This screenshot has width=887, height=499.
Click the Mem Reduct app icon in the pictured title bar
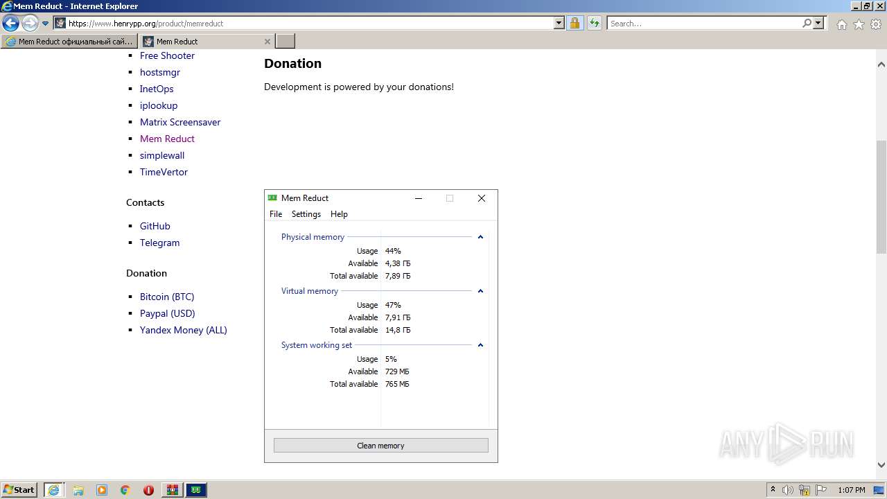click(272, 198)
